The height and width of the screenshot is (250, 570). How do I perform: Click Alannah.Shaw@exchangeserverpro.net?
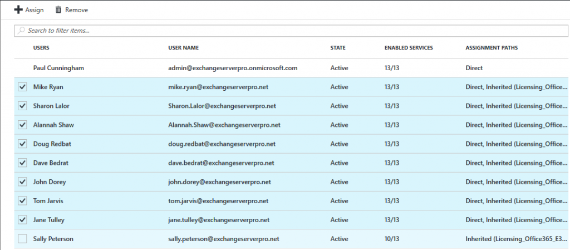224,125
